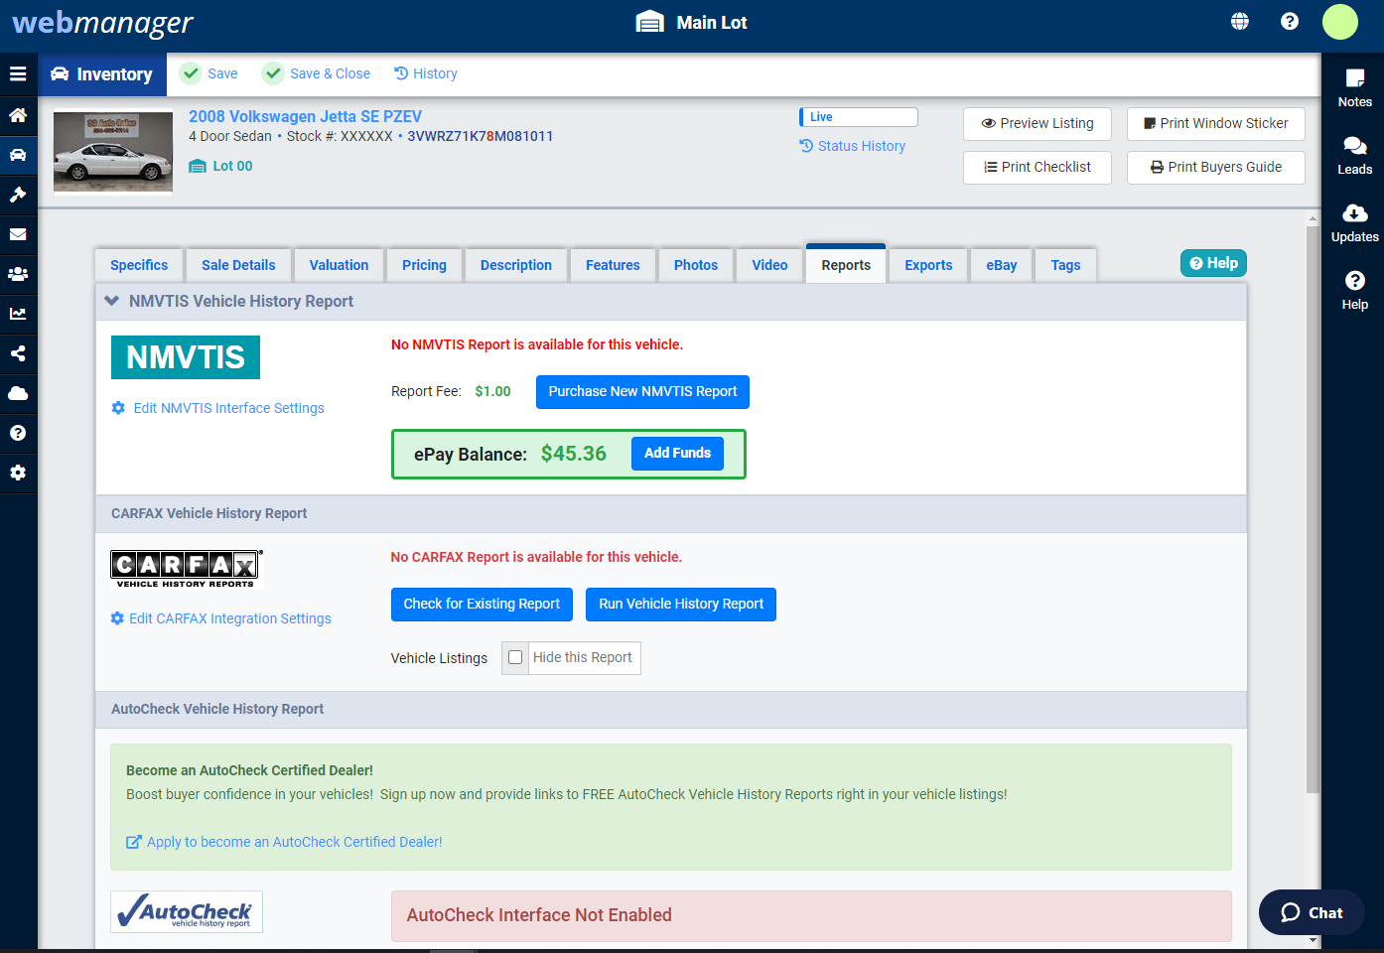Select the Reports tab

tap(846, 265)
